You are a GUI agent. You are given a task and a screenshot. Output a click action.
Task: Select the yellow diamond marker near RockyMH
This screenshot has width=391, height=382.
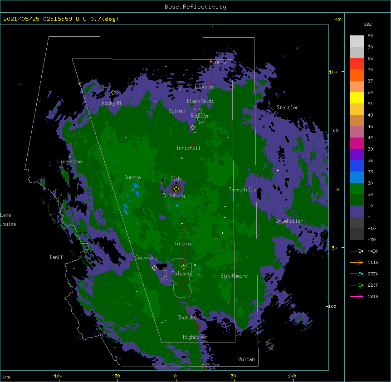(x=113, y=93)
